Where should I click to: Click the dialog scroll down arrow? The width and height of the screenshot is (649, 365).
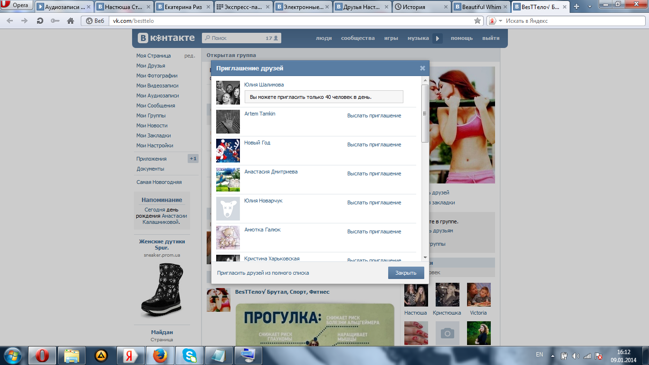(x=425, y=257)
